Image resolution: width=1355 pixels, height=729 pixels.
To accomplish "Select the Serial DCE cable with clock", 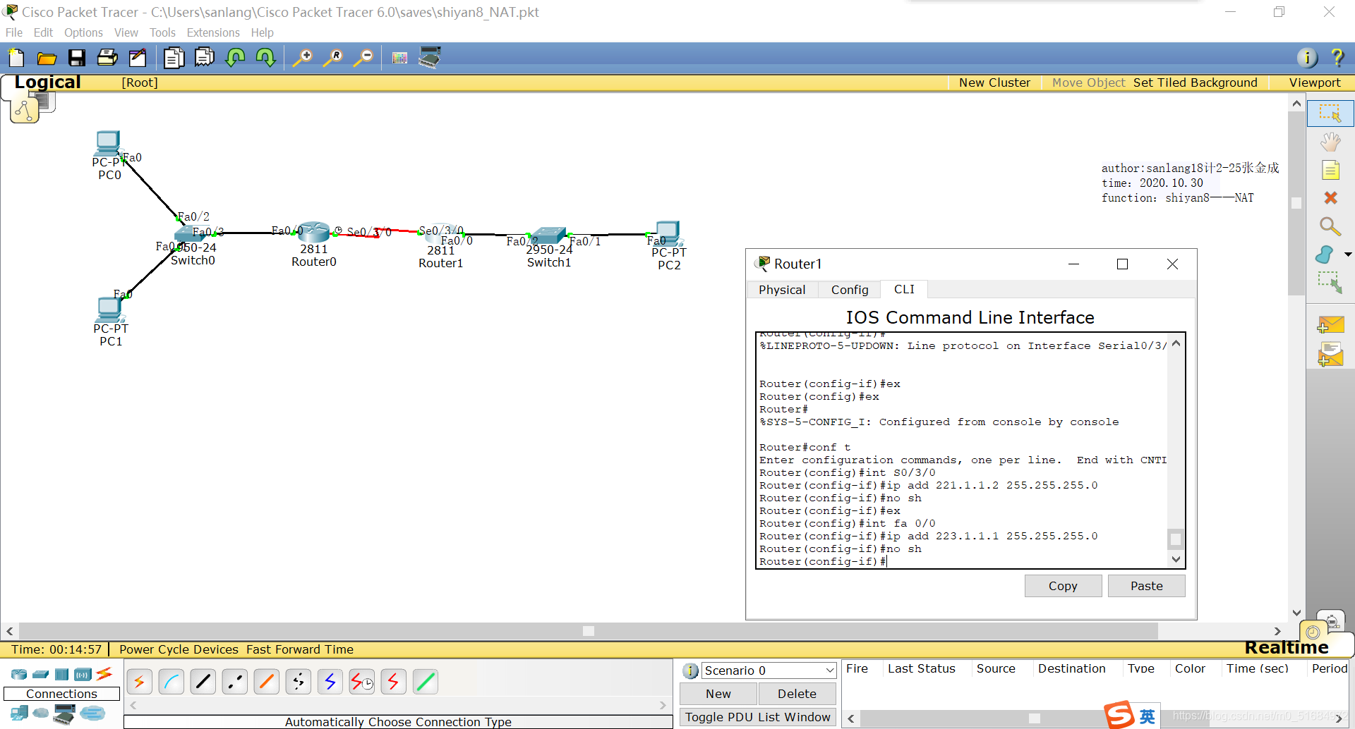I will tap(362, 682).
